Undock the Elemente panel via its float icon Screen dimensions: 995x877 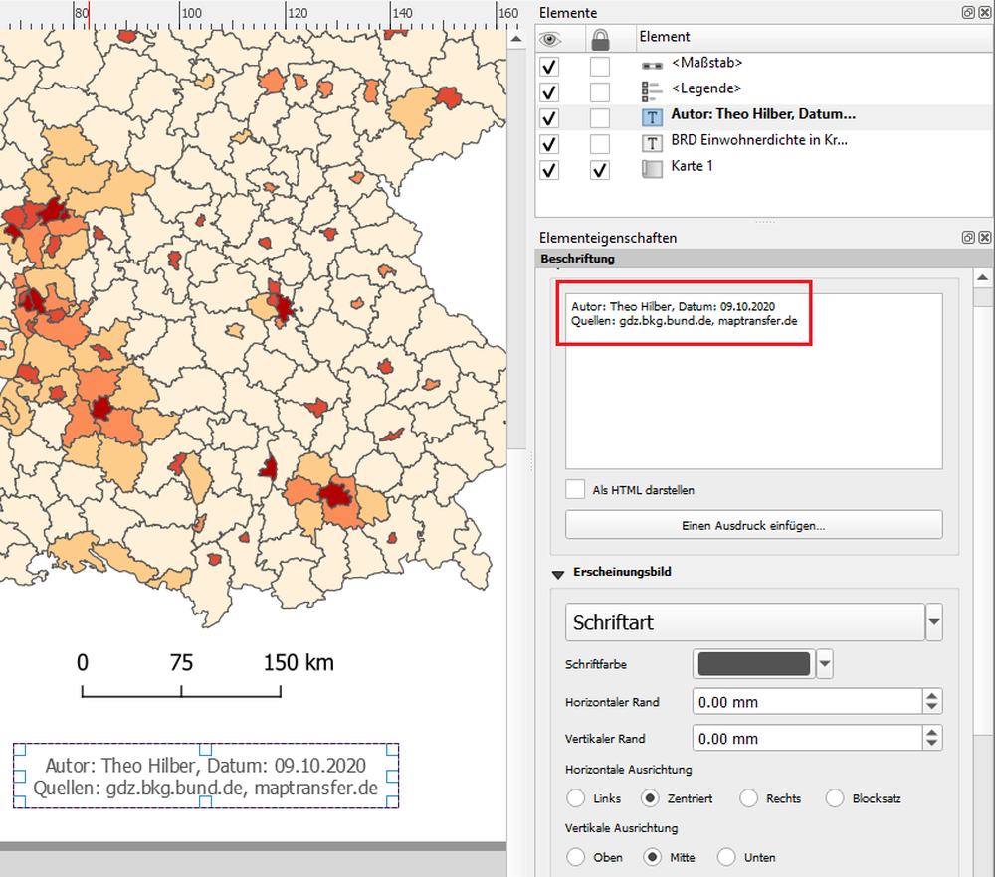pyautogui.click(x=967, y=12)
